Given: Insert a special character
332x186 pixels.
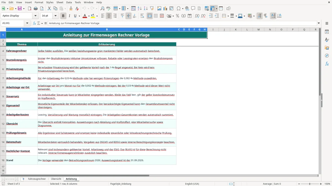Looking at the screenshot, I should 178,9.
